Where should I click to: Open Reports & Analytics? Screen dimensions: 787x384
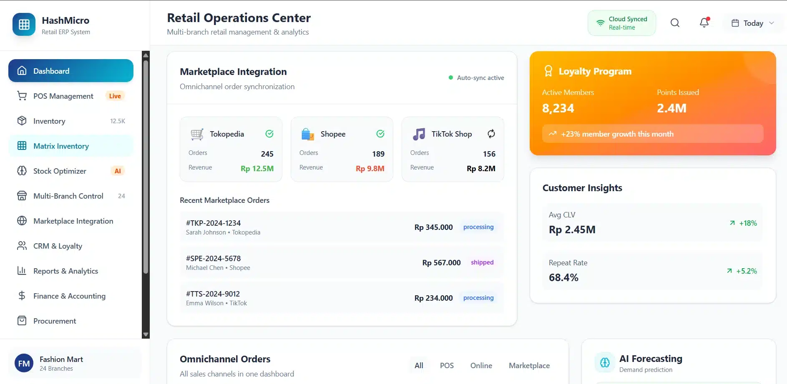(71, 271)
